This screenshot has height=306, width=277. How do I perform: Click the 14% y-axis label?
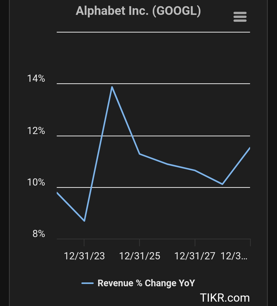[36, 79]
